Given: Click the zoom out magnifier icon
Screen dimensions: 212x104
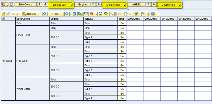Looking at the screenshot, I should click(x=45, y=14).
